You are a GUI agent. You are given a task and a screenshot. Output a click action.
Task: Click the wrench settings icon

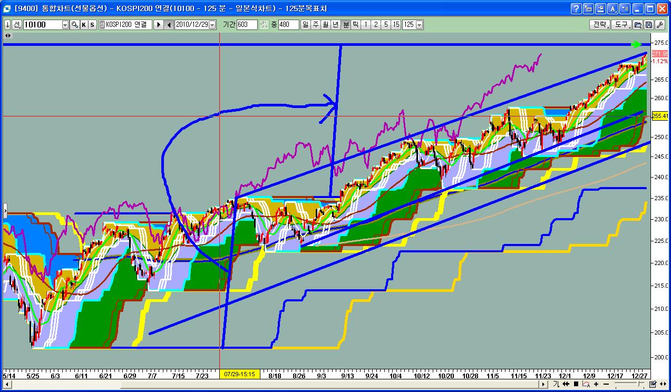click(x=659, y=25)
